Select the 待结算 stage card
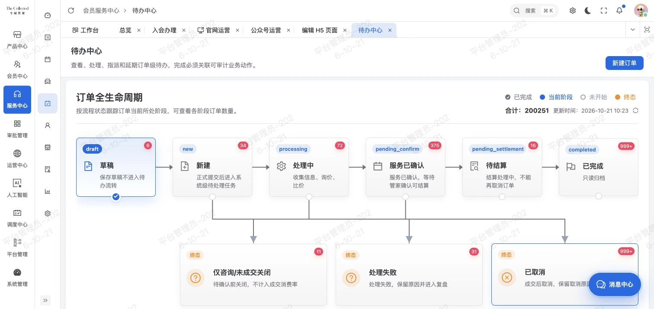The height and width of the screenshot is (309, 654). [502, 167]
